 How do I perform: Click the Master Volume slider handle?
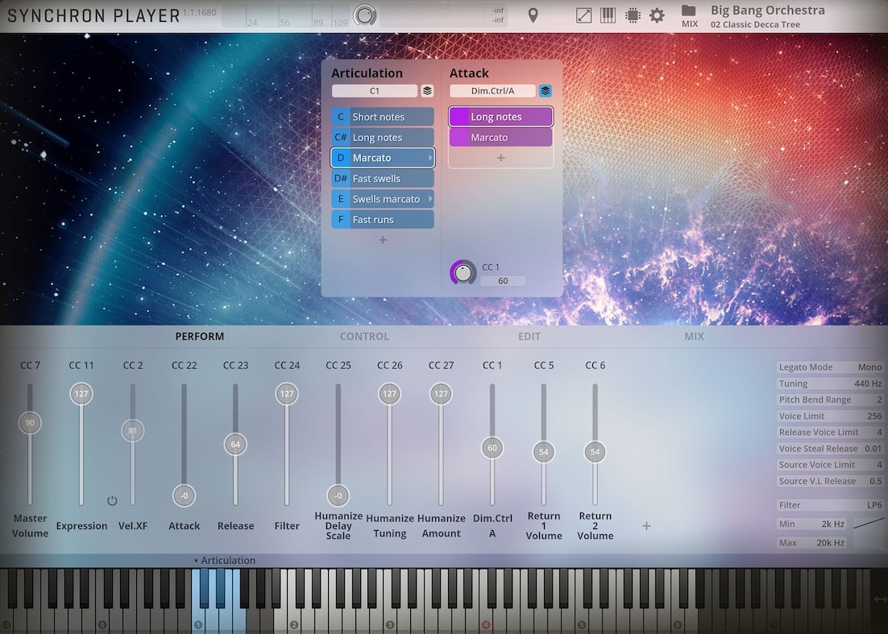(30, 422)
